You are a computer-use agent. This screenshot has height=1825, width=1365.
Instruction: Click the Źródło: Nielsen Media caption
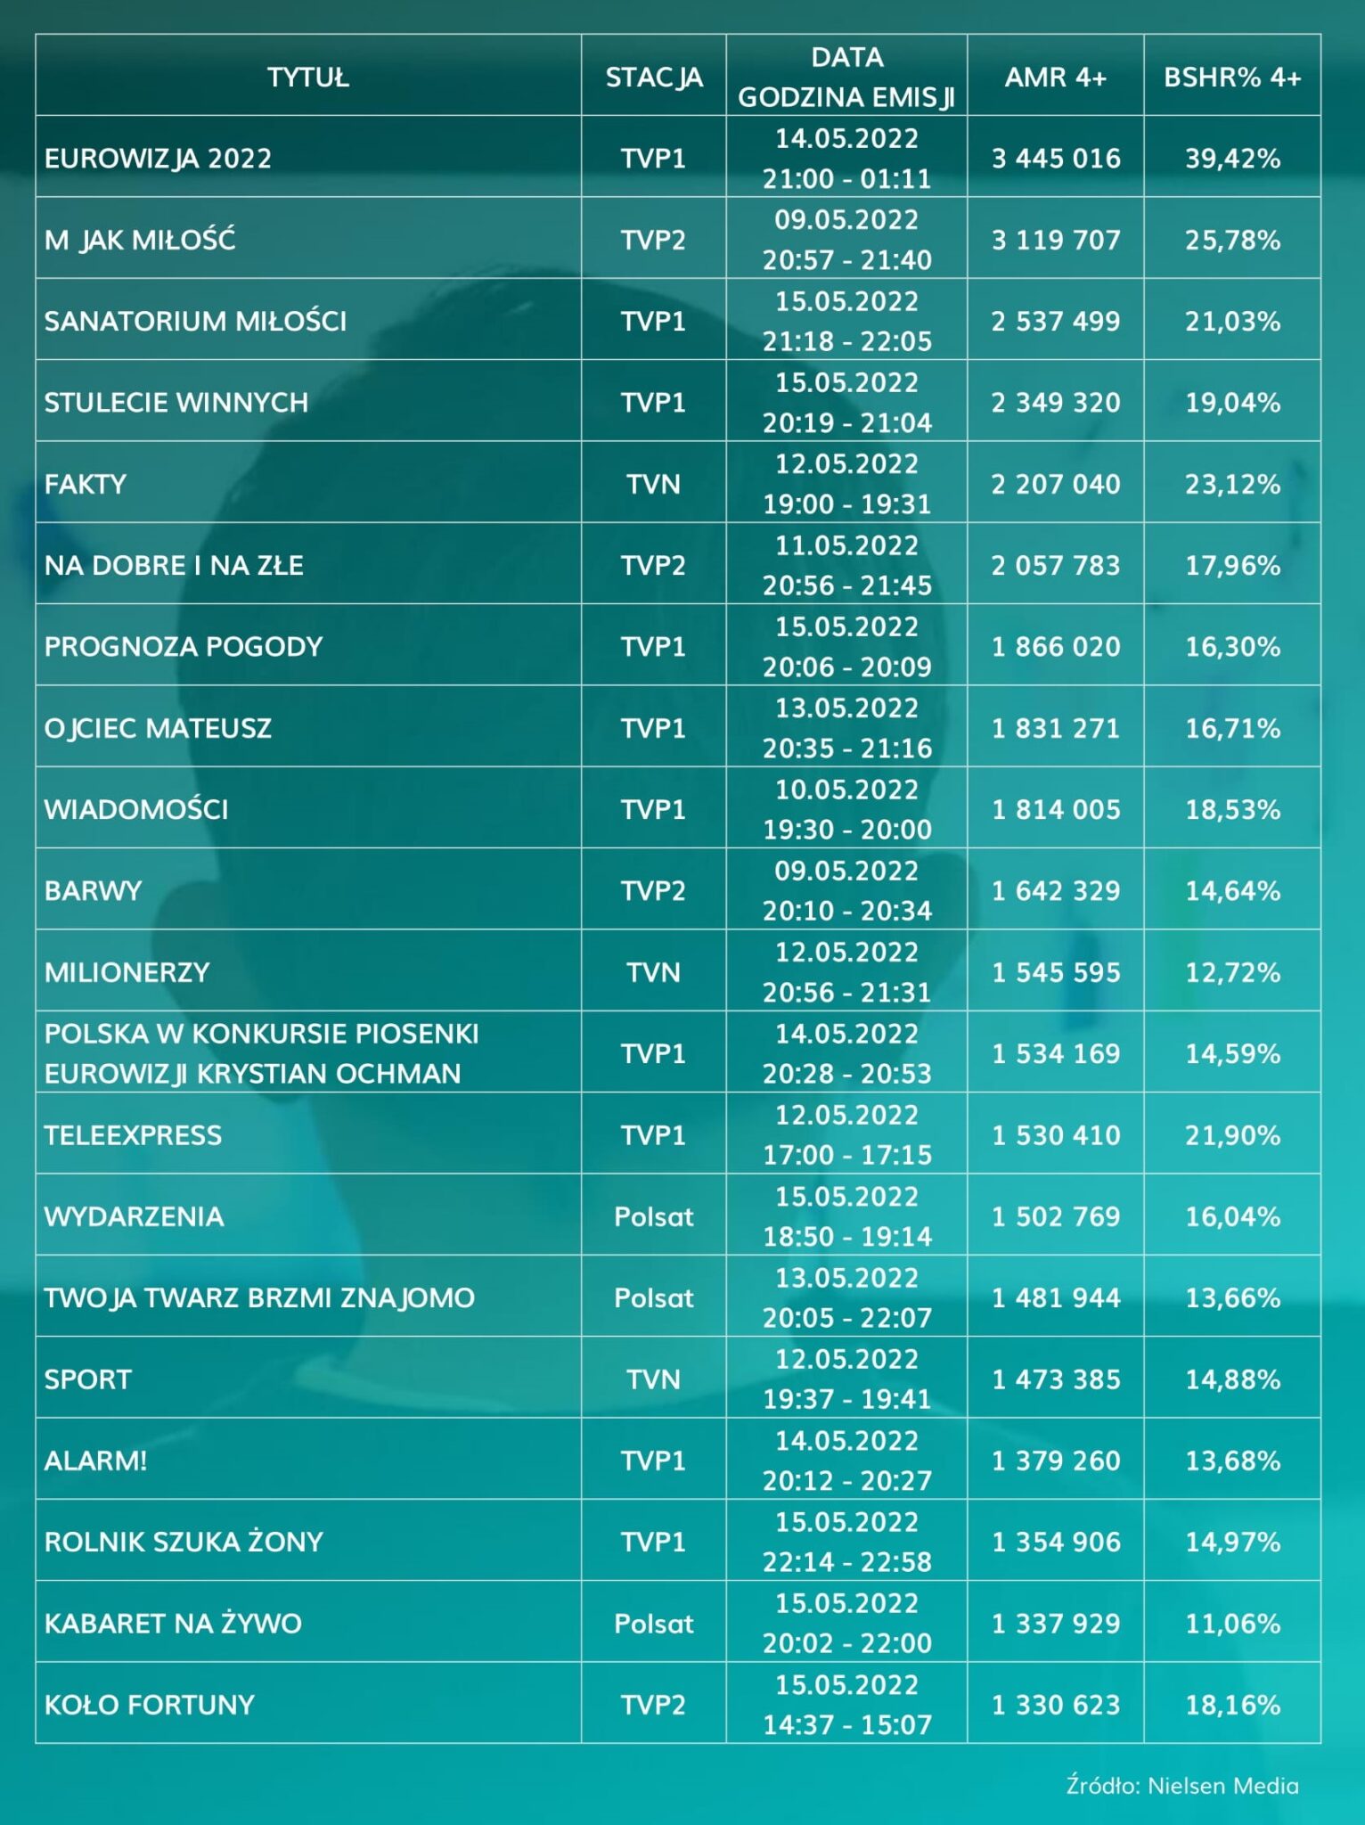1182,1786
